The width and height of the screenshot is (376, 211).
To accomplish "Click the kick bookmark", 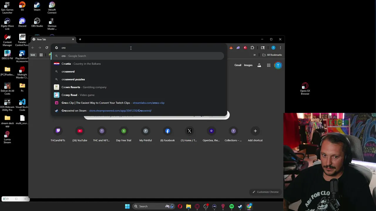I will 33,55.
